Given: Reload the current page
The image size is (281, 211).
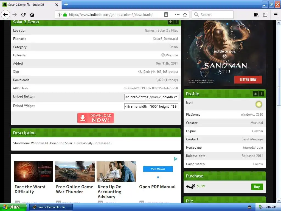Looking at the screenshot, I should [23, 15].
